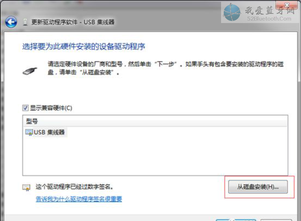The height and width of the screenshot is (221, 301).
Task: Click the device icon in title bar
Action: (25, 22)
